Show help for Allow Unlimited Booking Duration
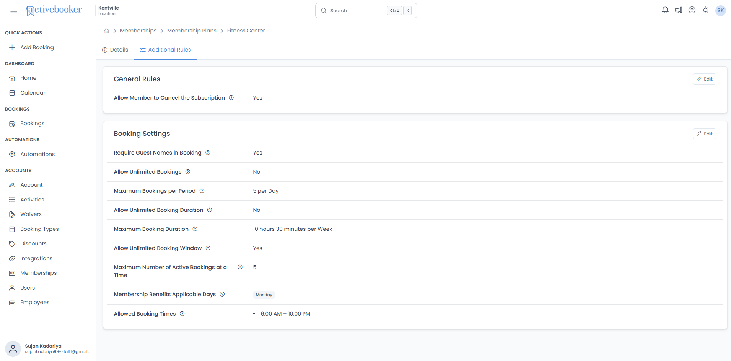Viewport: 731px width, 361px height. point(210,210)
